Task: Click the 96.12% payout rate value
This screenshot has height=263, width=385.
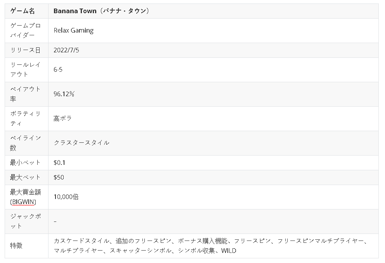Action: pos(64,94)
